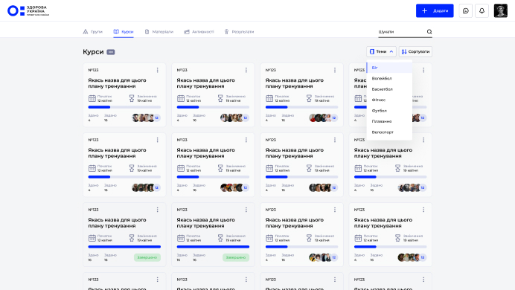Click the blue Додати button
This screenshot has height=290, width=515.
coord(435,11)
